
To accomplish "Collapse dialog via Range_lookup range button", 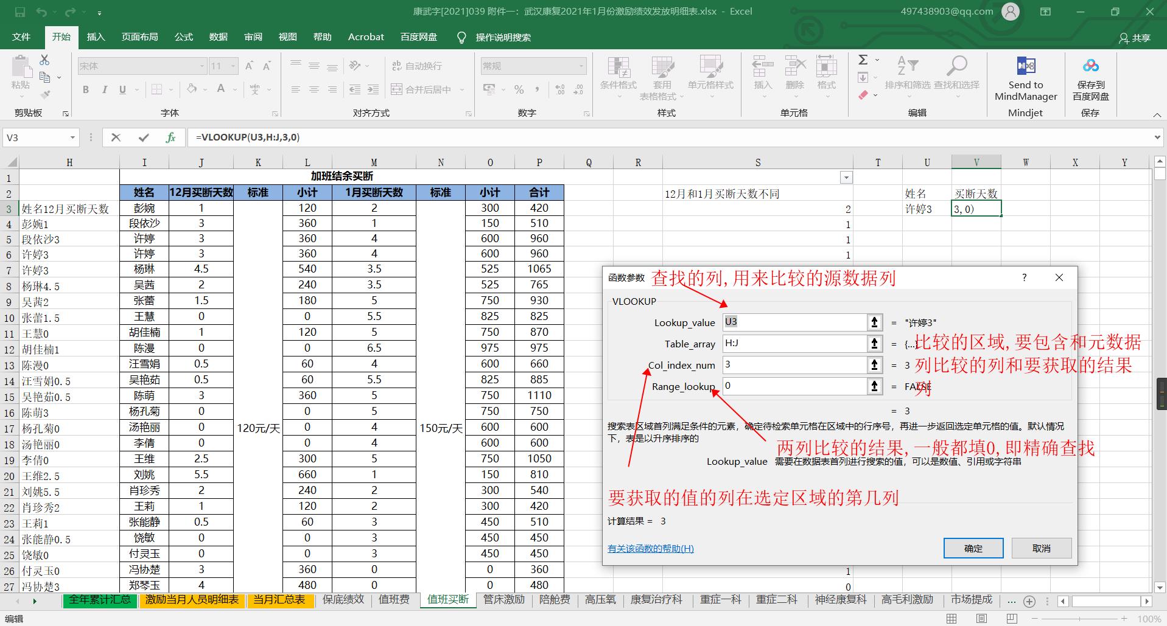I will click(x=875, y=386).
